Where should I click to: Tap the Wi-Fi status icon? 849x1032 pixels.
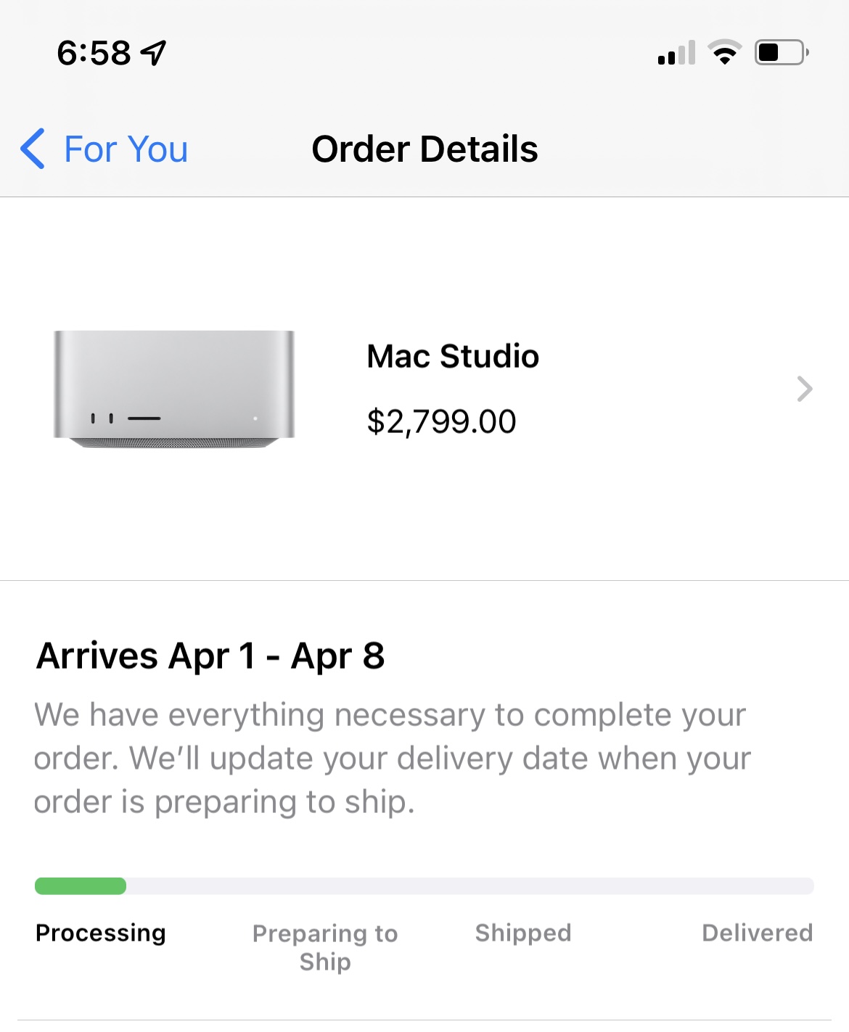coord(724,52)
